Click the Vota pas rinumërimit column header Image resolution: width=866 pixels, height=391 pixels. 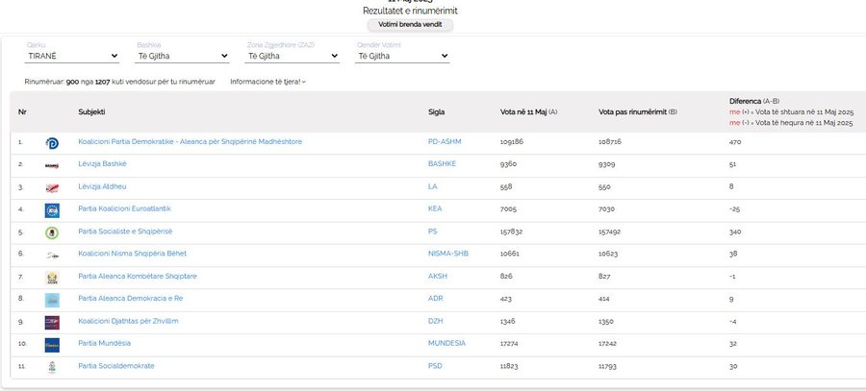coord(638,112)
